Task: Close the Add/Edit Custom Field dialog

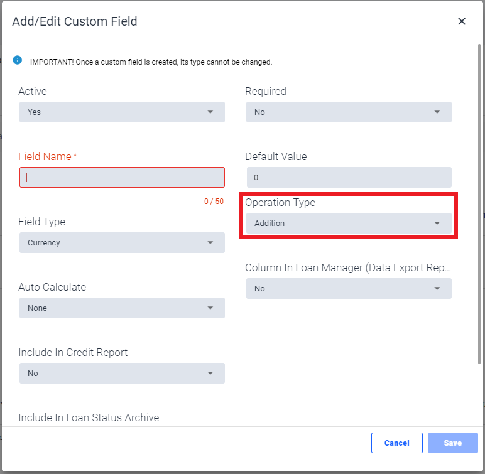Action: pos(462,21)
